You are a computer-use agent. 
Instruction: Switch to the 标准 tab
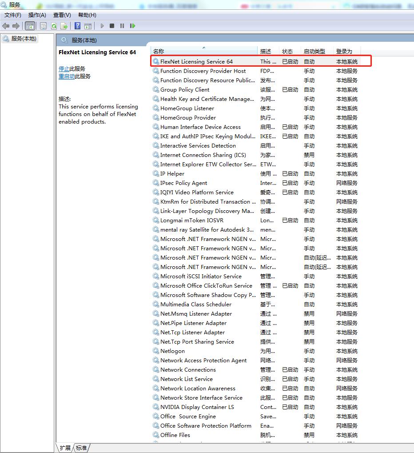tap(81, 448)
